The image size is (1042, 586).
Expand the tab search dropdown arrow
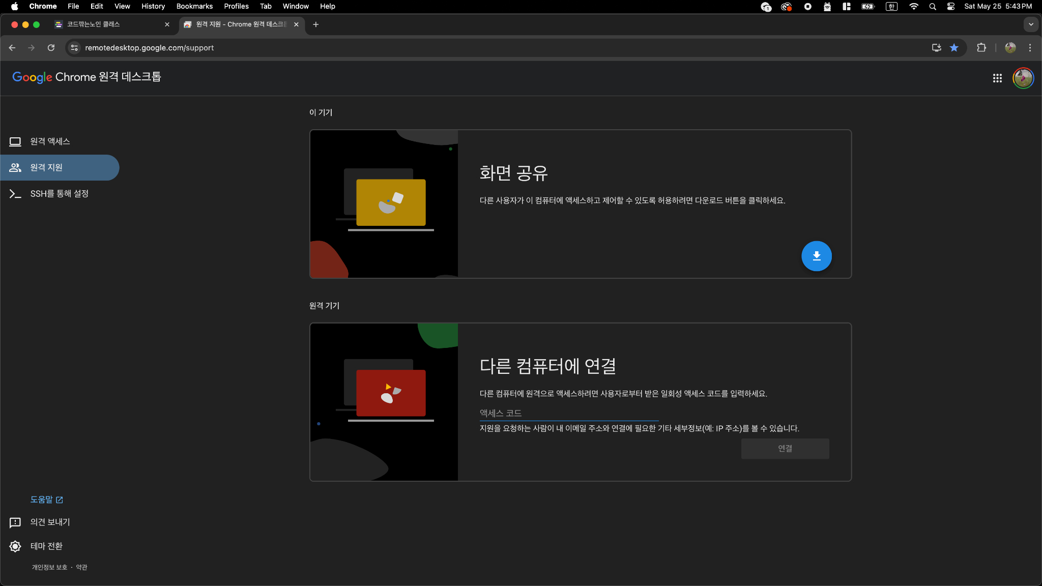pos(1031,24)
